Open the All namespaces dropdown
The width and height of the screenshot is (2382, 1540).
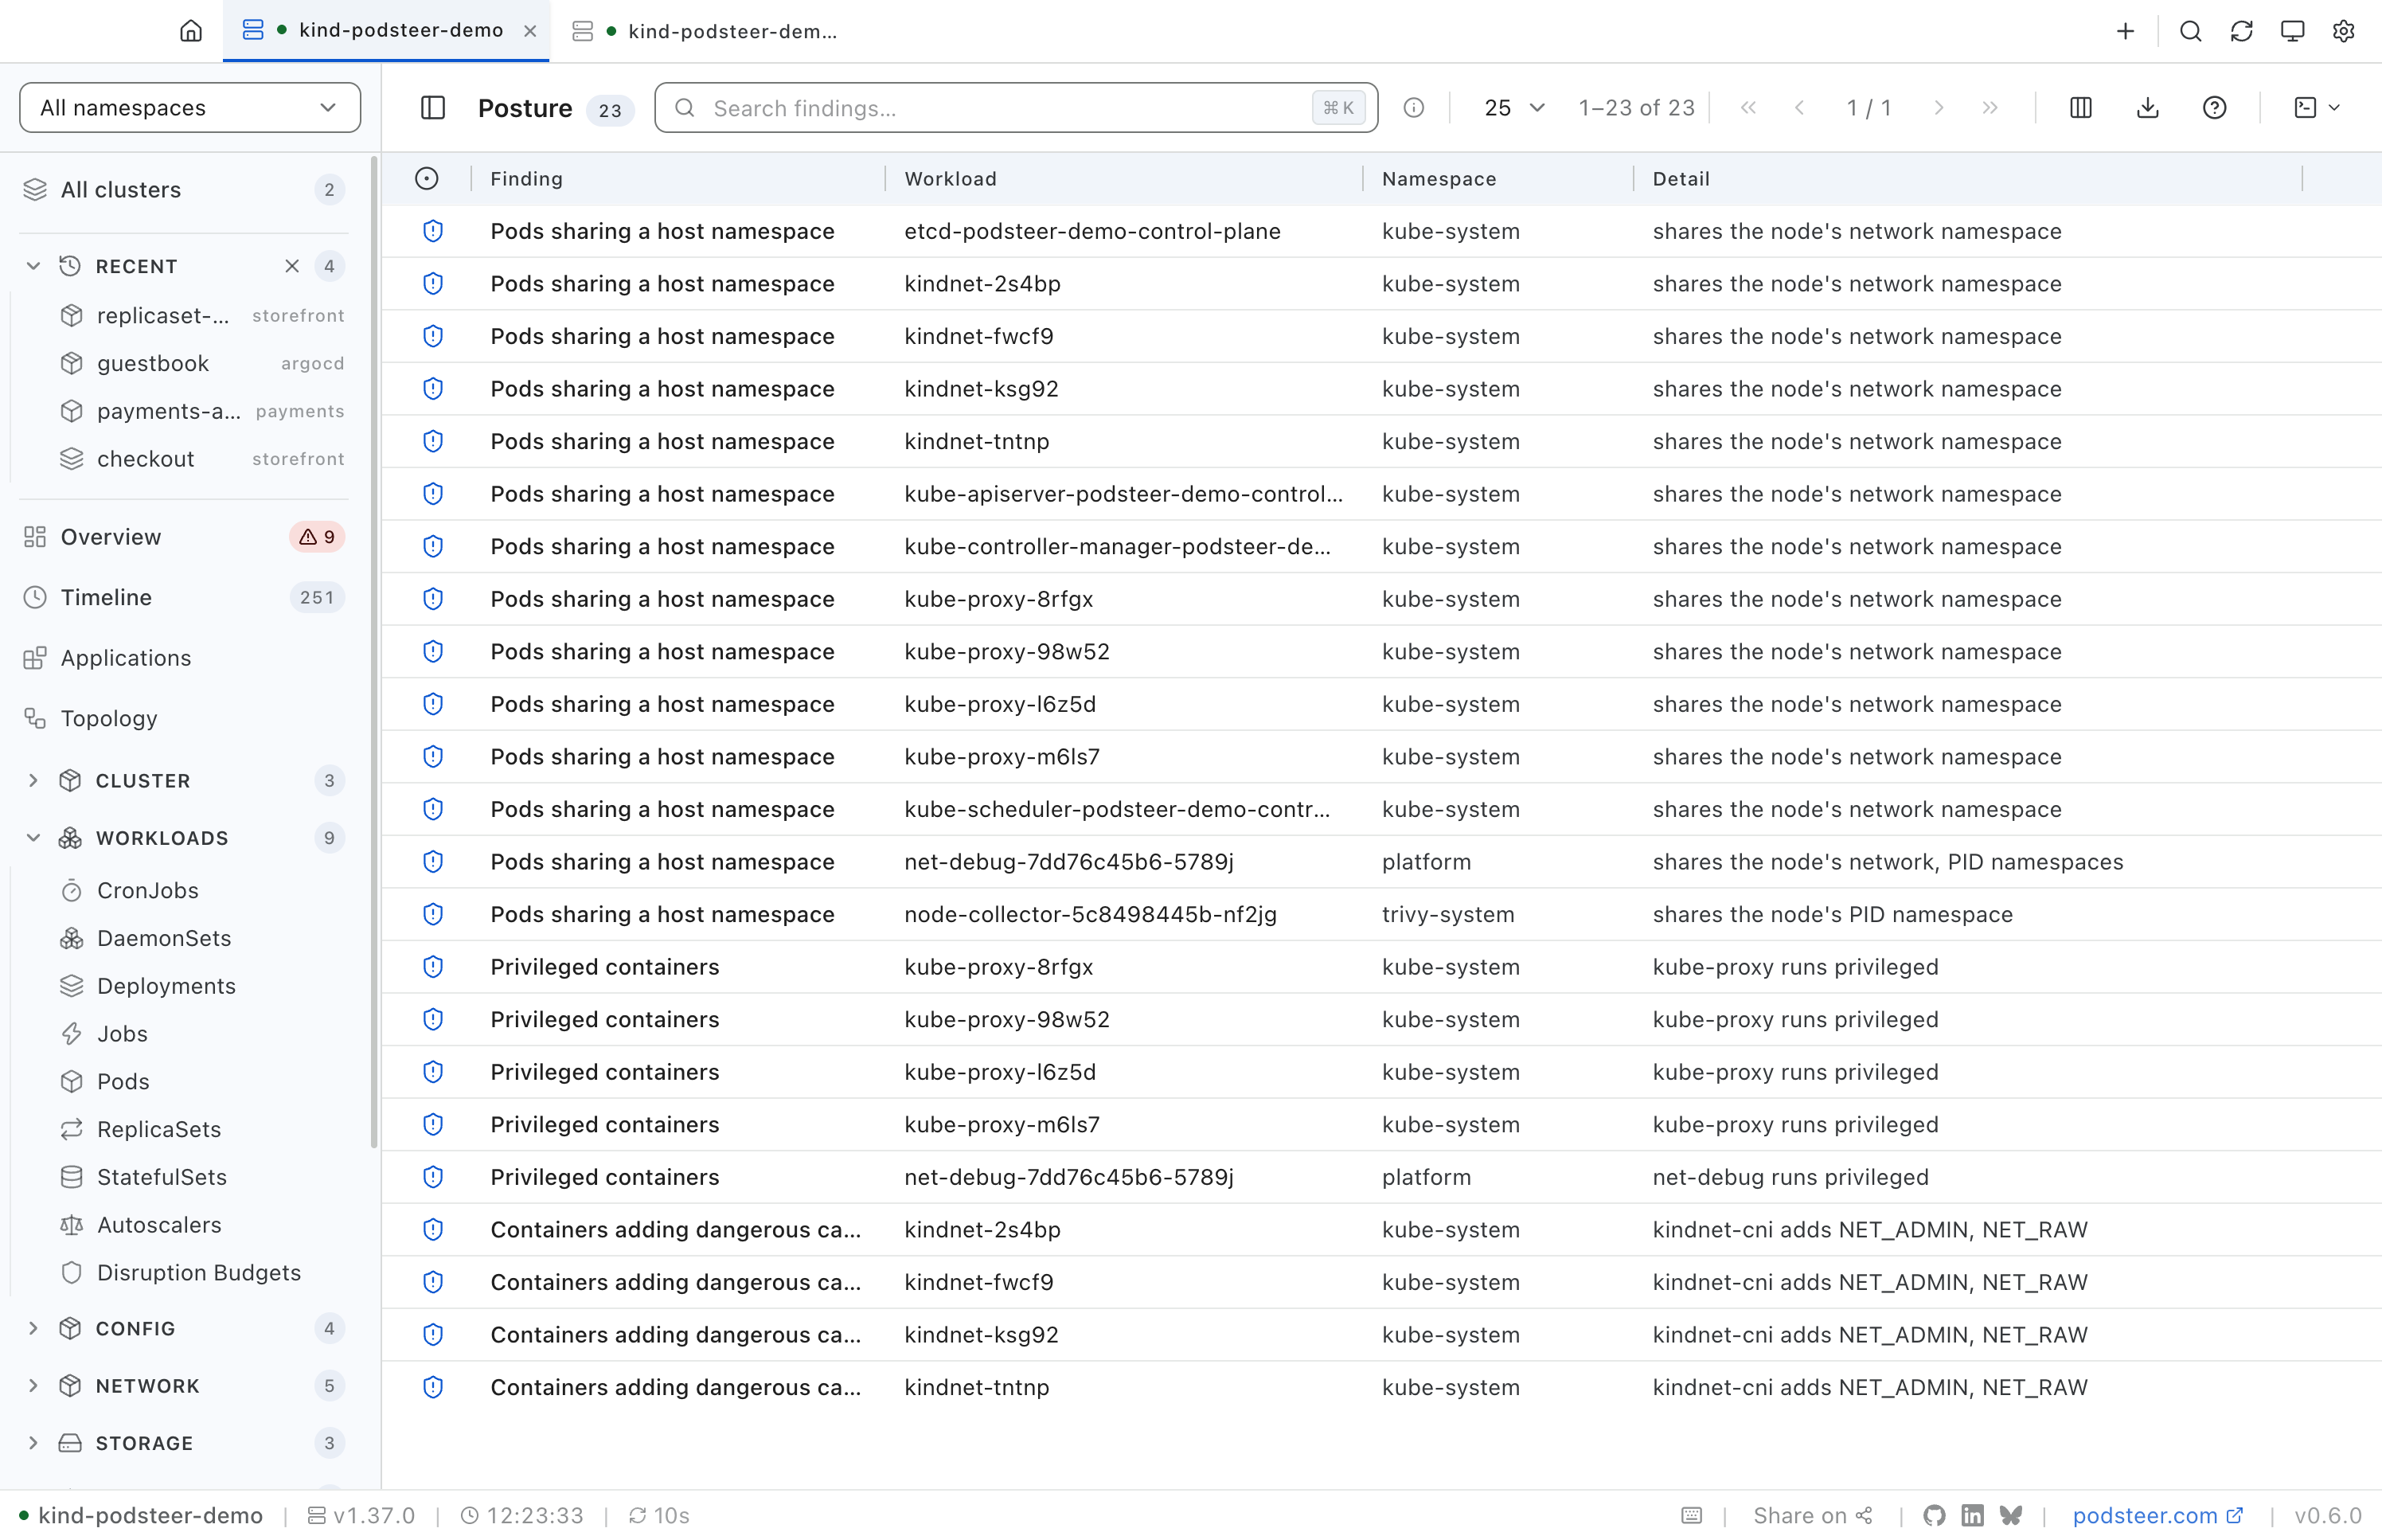click(x=190, y=108)
